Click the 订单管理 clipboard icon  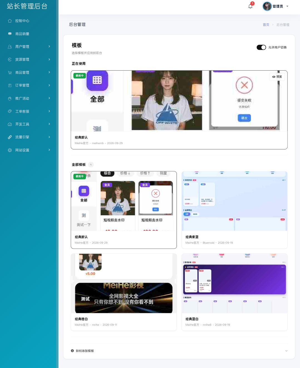pyautogui.click(x=10, y=85)
